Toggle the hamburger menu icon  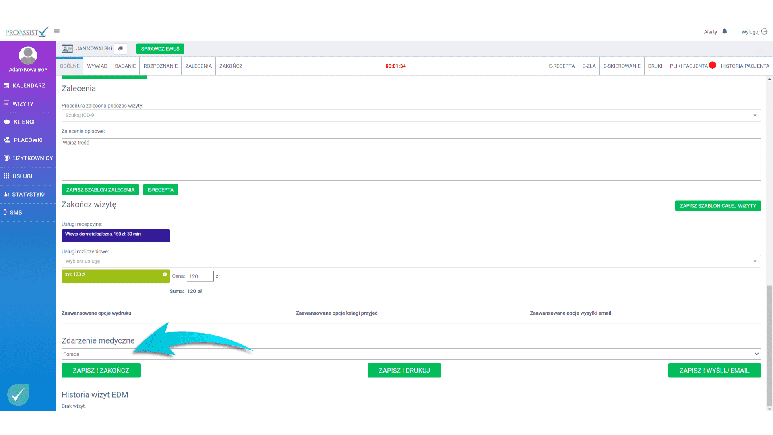pos(57,31)
